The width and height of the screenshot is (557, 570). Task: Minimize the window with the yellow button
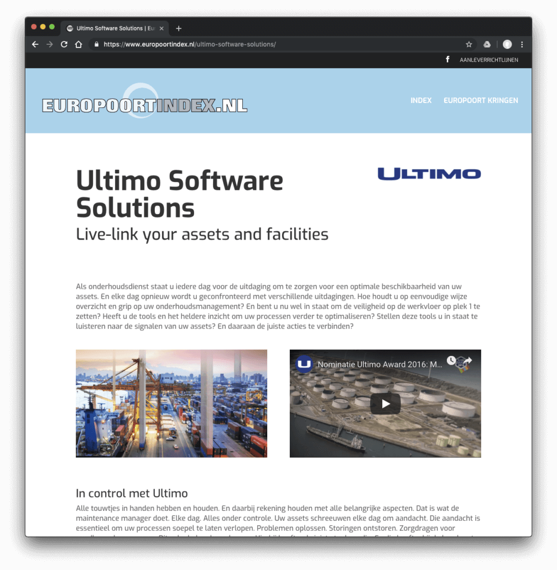click(x=43, y=27)
